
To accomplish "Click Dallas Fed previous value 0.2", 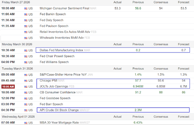I will [x=138, y=50].
